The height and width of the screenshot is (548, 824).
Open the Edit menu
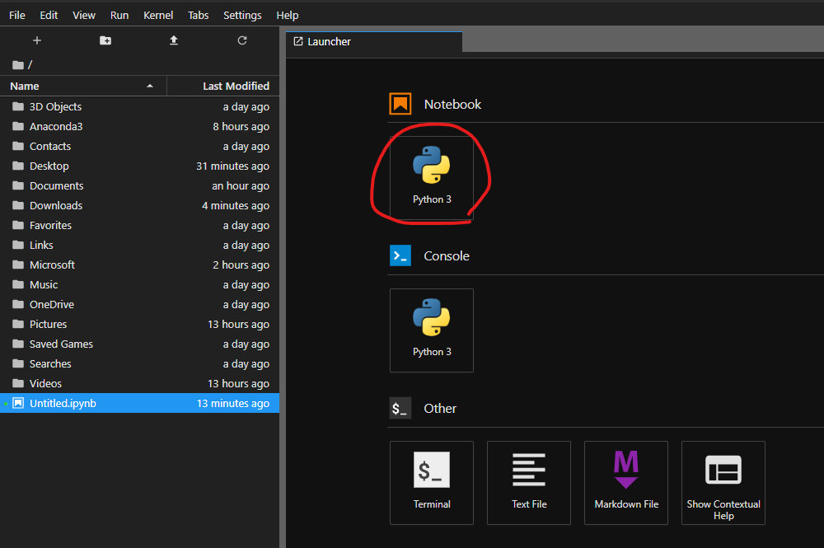(49, 15)
